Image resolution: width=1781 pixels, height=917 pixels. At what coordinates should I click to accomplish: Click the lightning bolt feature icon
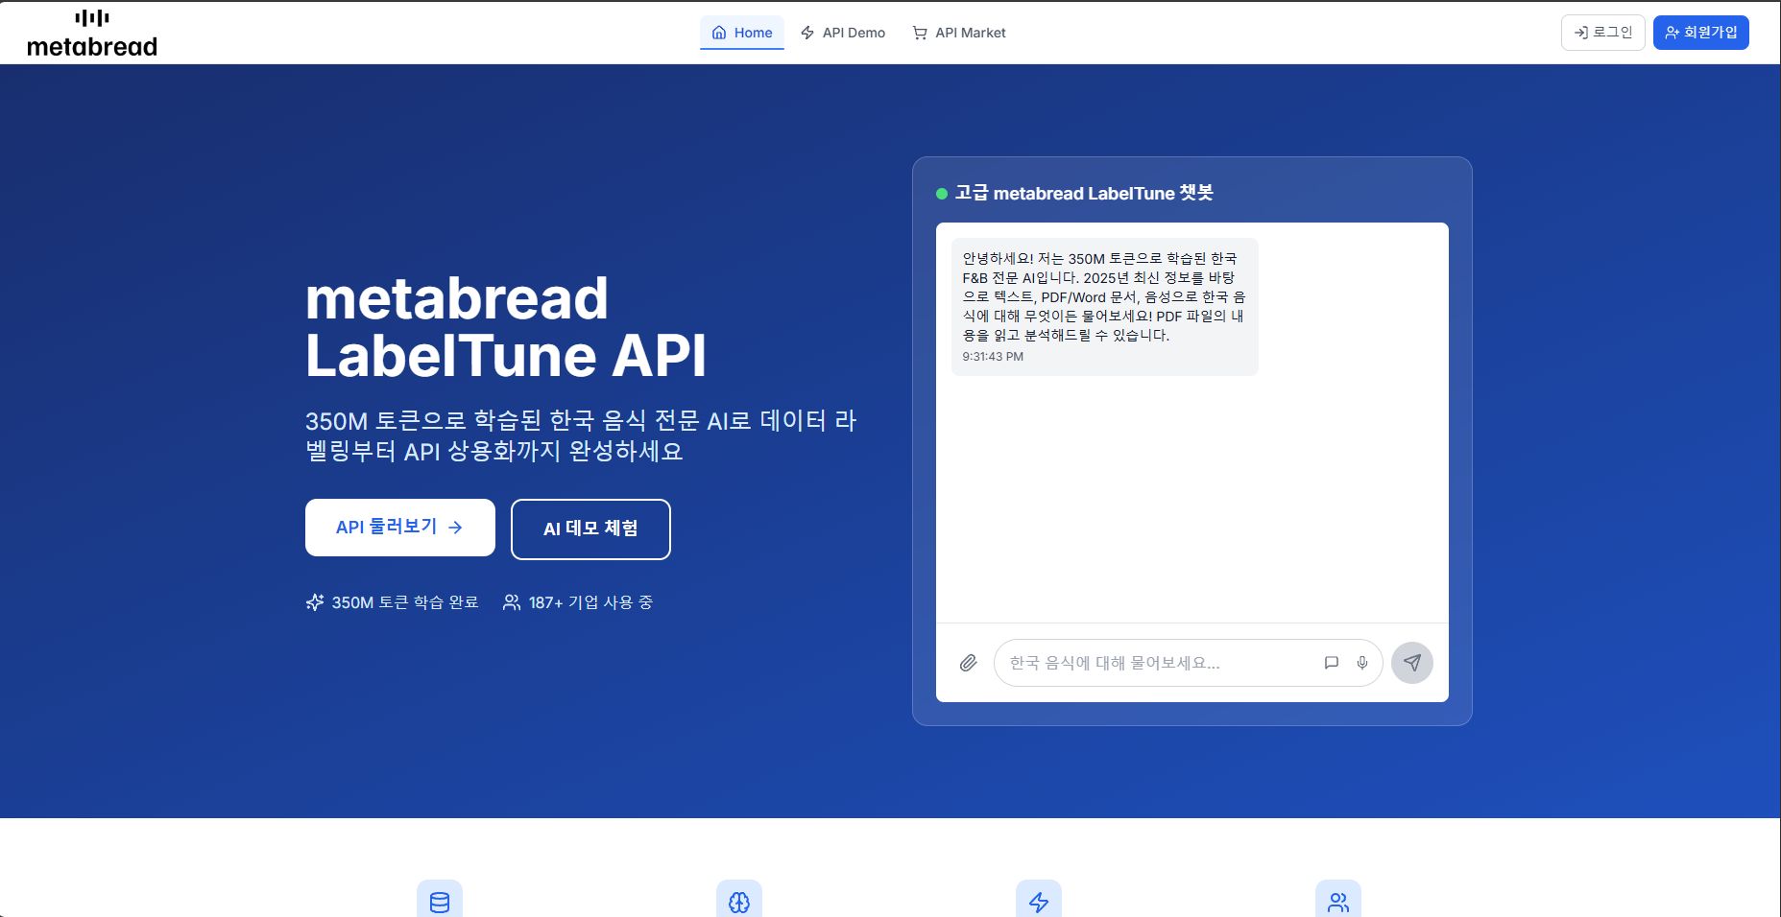tap(1039, 902)
